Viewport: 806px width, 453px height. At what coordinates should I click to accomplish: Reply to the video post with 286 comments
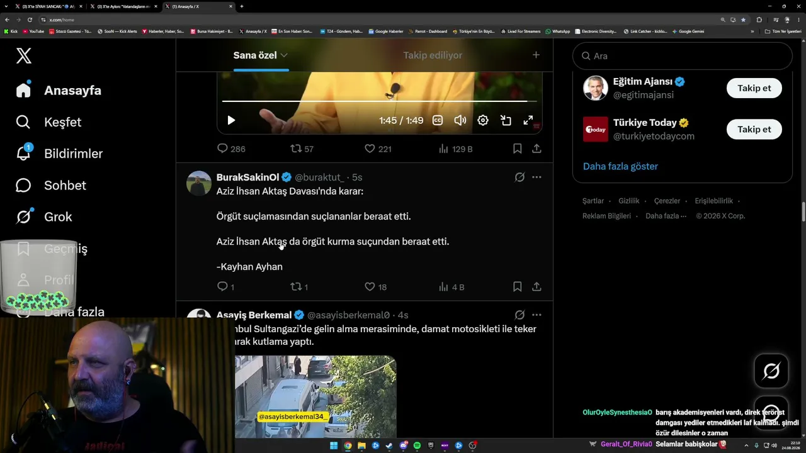[231, 148]
